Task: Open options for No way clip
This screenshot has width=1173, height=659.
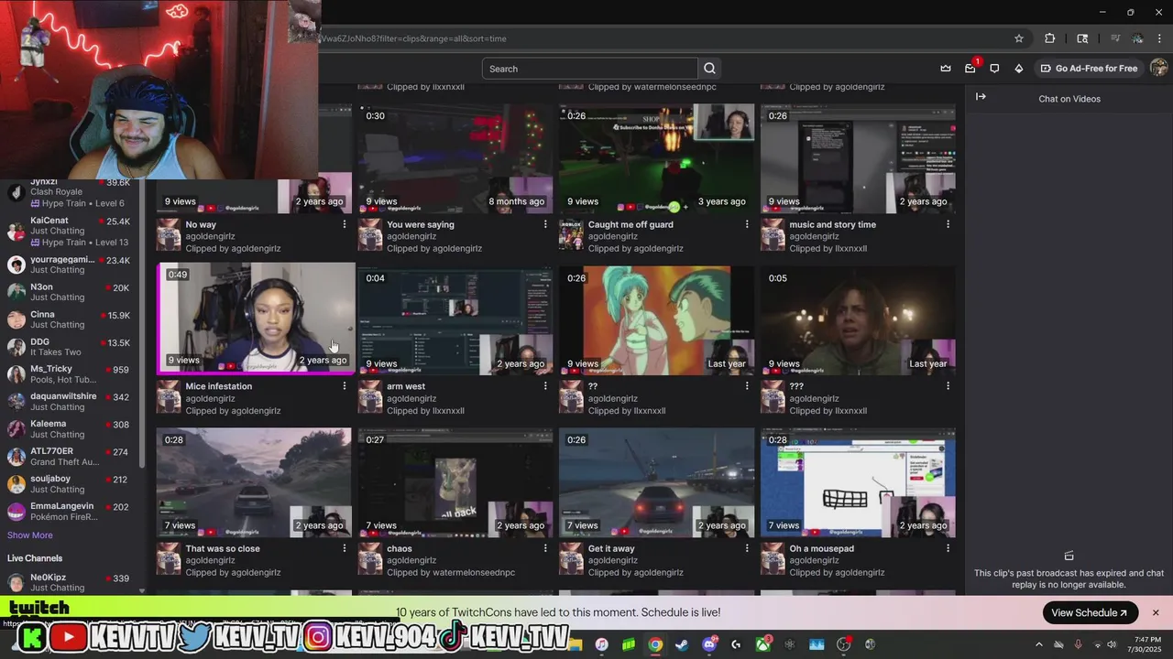Action: (x=345, y=224)
